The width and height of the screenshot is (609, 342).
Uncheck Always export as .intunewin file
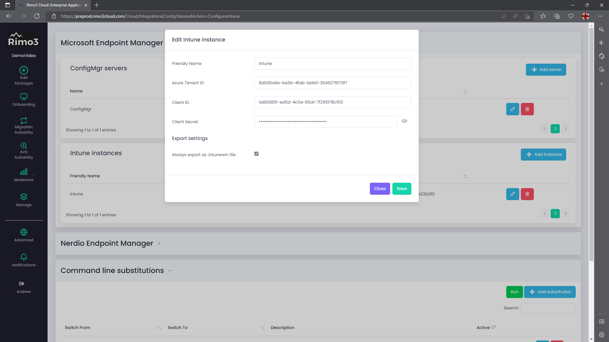256,154
